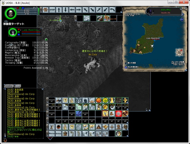The image size is (190, 144).
Task: Steer using the up-right diagonal arrow
Action: (99, 10)
